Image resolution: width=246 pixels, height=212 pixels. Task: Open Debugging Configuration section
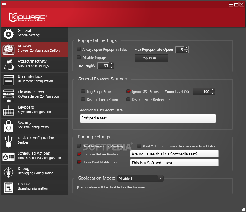tap(34, 172)
